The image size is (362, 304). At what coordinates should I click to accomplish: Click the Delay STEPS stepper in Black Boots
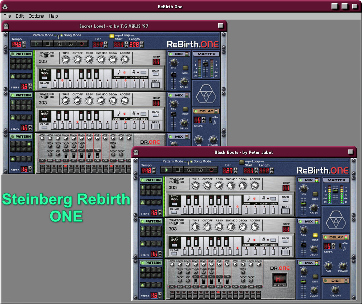333,246
